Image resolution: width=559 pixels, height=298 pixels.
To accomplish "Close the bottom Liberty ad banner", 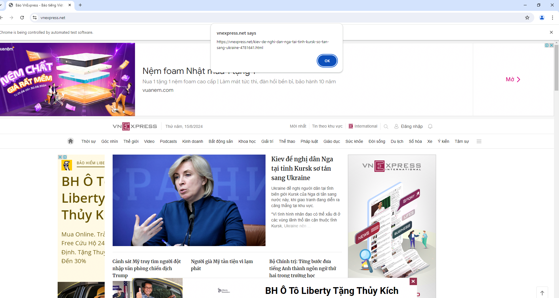I will [x=413, y=281].
